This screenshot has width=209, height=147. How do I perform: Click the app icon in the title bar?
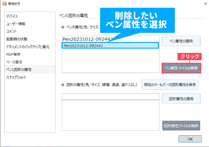[x=4, y=4]
